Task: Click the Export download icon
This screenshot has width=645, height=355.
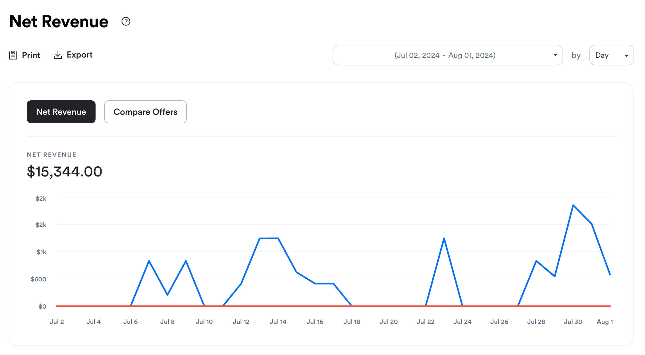Action: point(58,55)
